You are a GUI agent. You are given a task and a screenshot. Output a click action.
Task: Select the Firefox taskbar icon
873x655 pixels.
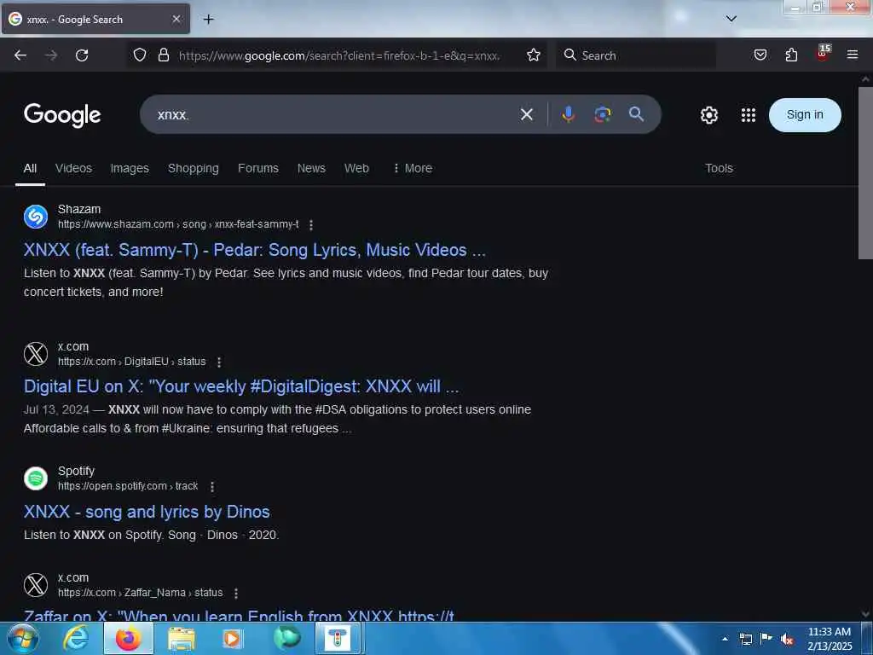(128, 639)
